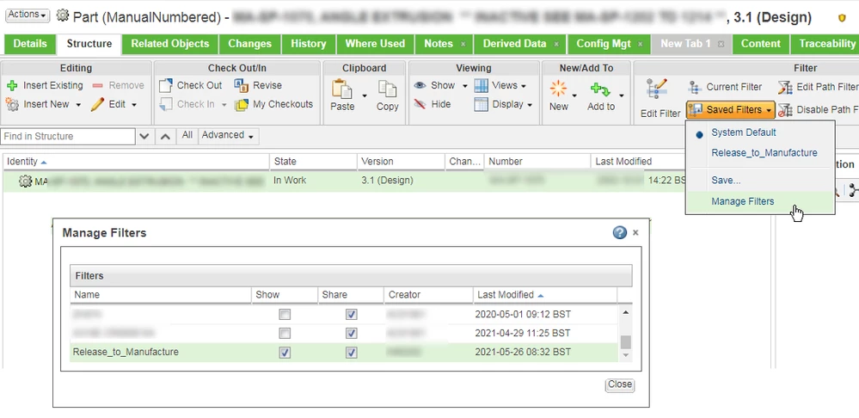The height and width of the screenshot is (418, 859).
Task: Click the Copy icon
Action: 387,89
